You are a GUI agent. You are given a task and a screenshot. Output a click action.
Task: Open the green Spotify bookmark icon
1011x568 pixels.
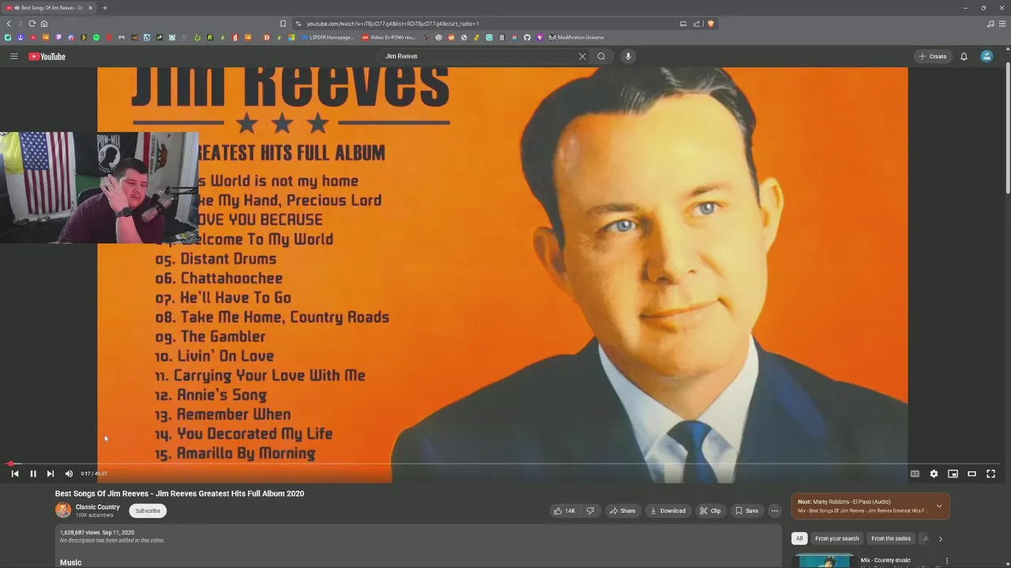click(96, 37)
